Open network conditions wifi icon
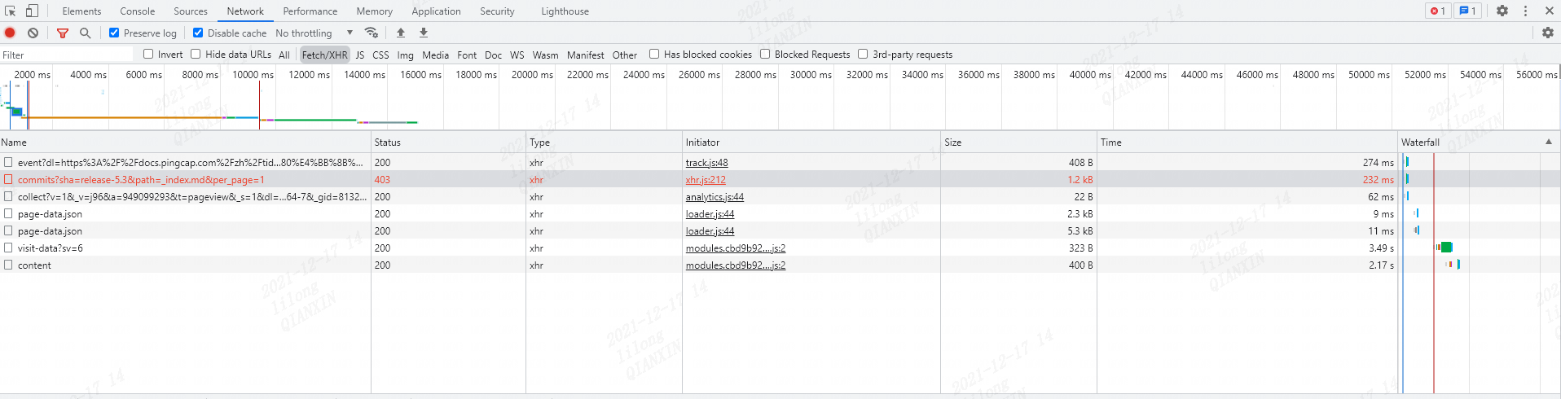The image size is (1561, 399). point(372,33)
